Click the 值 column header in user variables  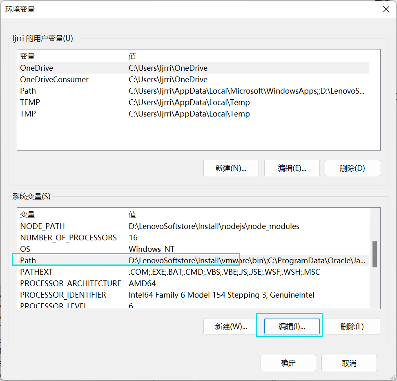248,56
